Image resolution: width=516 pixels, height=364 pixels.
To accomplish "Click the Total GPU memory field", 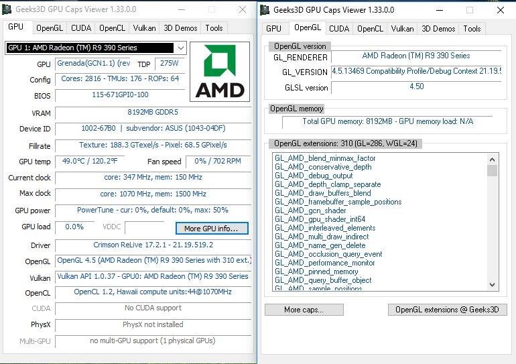I will tap(387, 122).
